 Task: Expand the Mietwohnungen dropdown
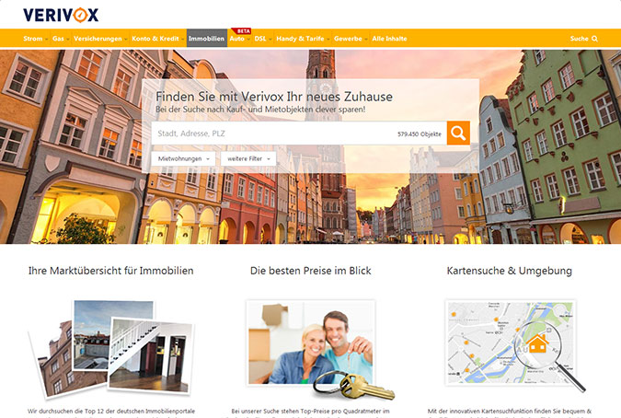(x=183, y=159)
